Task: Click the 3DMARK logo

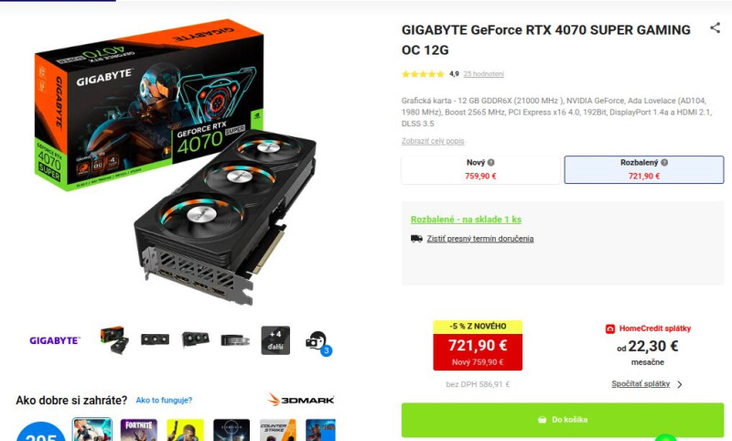Action: pos(301,400)
